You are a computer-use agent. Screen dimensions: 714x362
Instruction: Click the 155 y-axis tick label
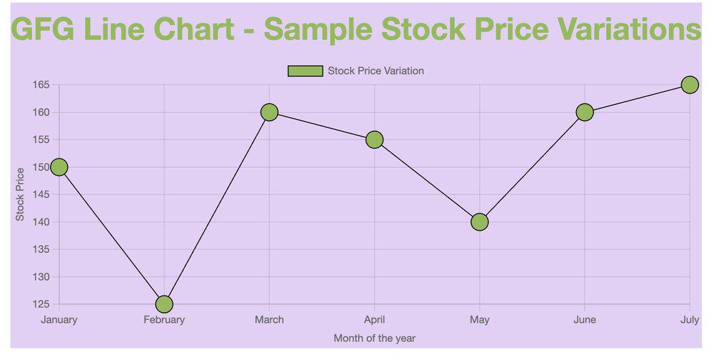click(x=41, y=140)
